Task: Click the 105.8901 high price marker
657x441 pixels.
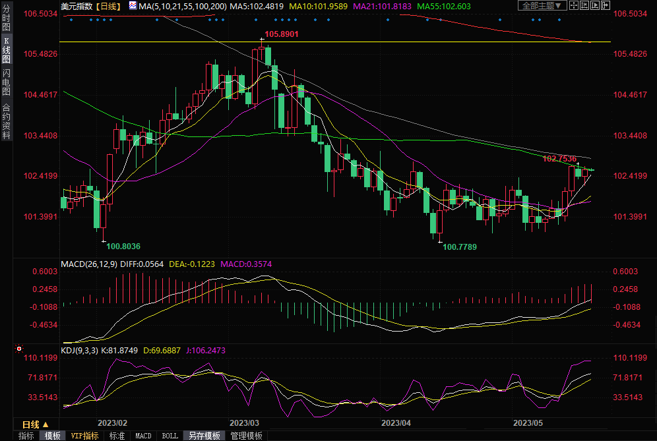Action: [282, 34]
